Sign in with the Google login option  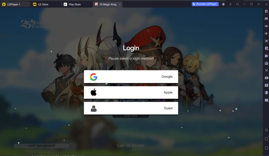tap(131, 76)
